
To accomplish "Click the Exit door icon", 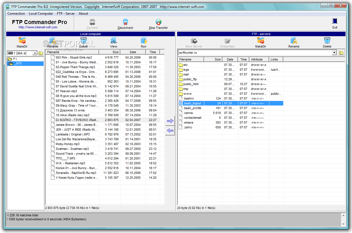I will click(335, 21).
